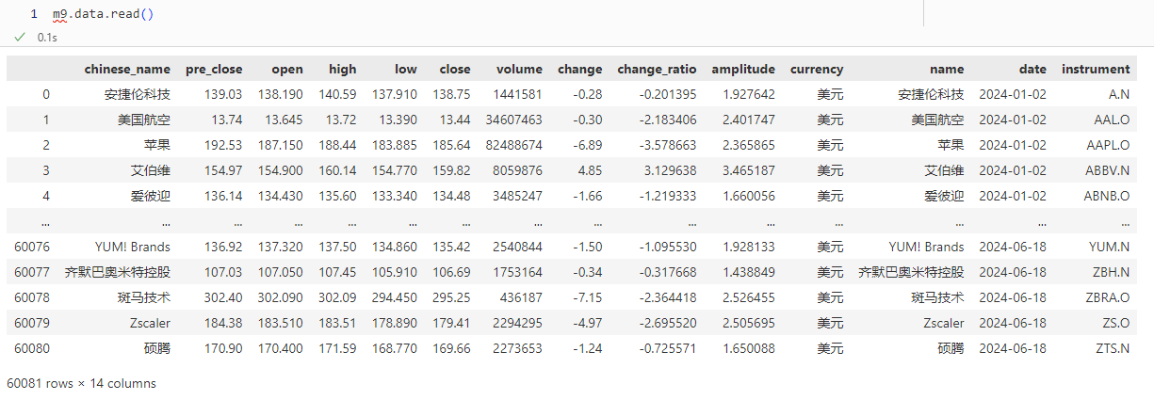Select the AAPL.O instrument cell

point(1109,145)
